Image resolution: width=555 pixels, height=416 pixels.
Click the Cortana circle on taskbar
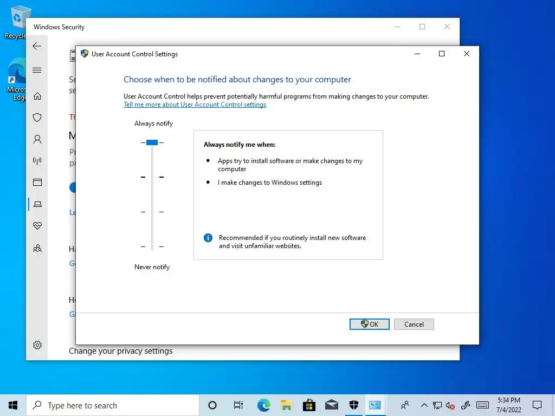[212, 405]
